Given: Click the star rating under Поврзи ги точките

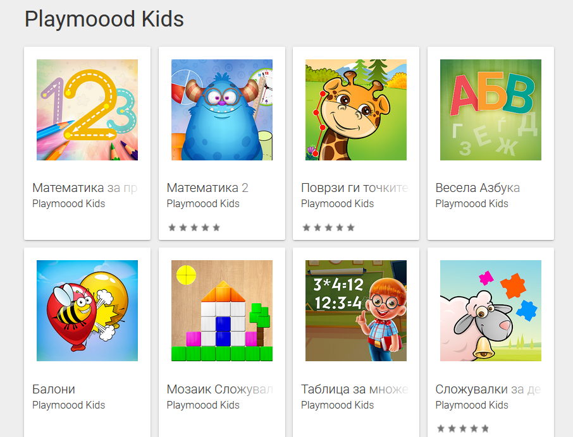Looking at the screenshot, I should point(328,227).
